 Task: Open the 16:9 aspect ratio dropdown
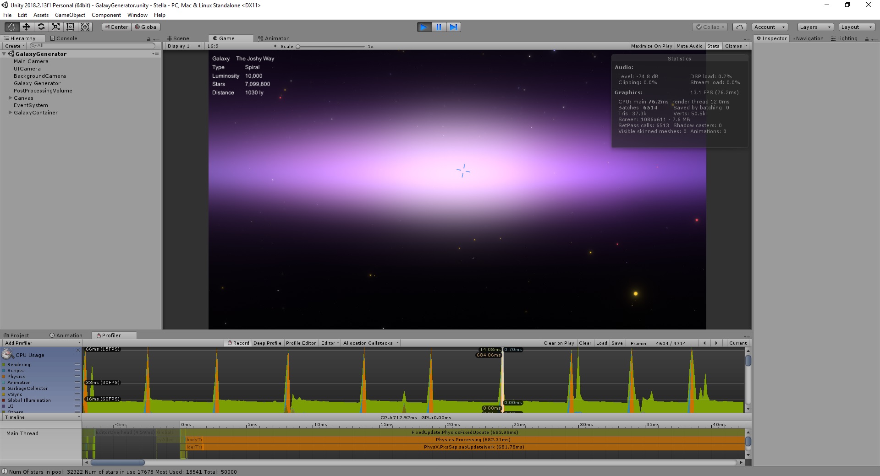(242, 46)
